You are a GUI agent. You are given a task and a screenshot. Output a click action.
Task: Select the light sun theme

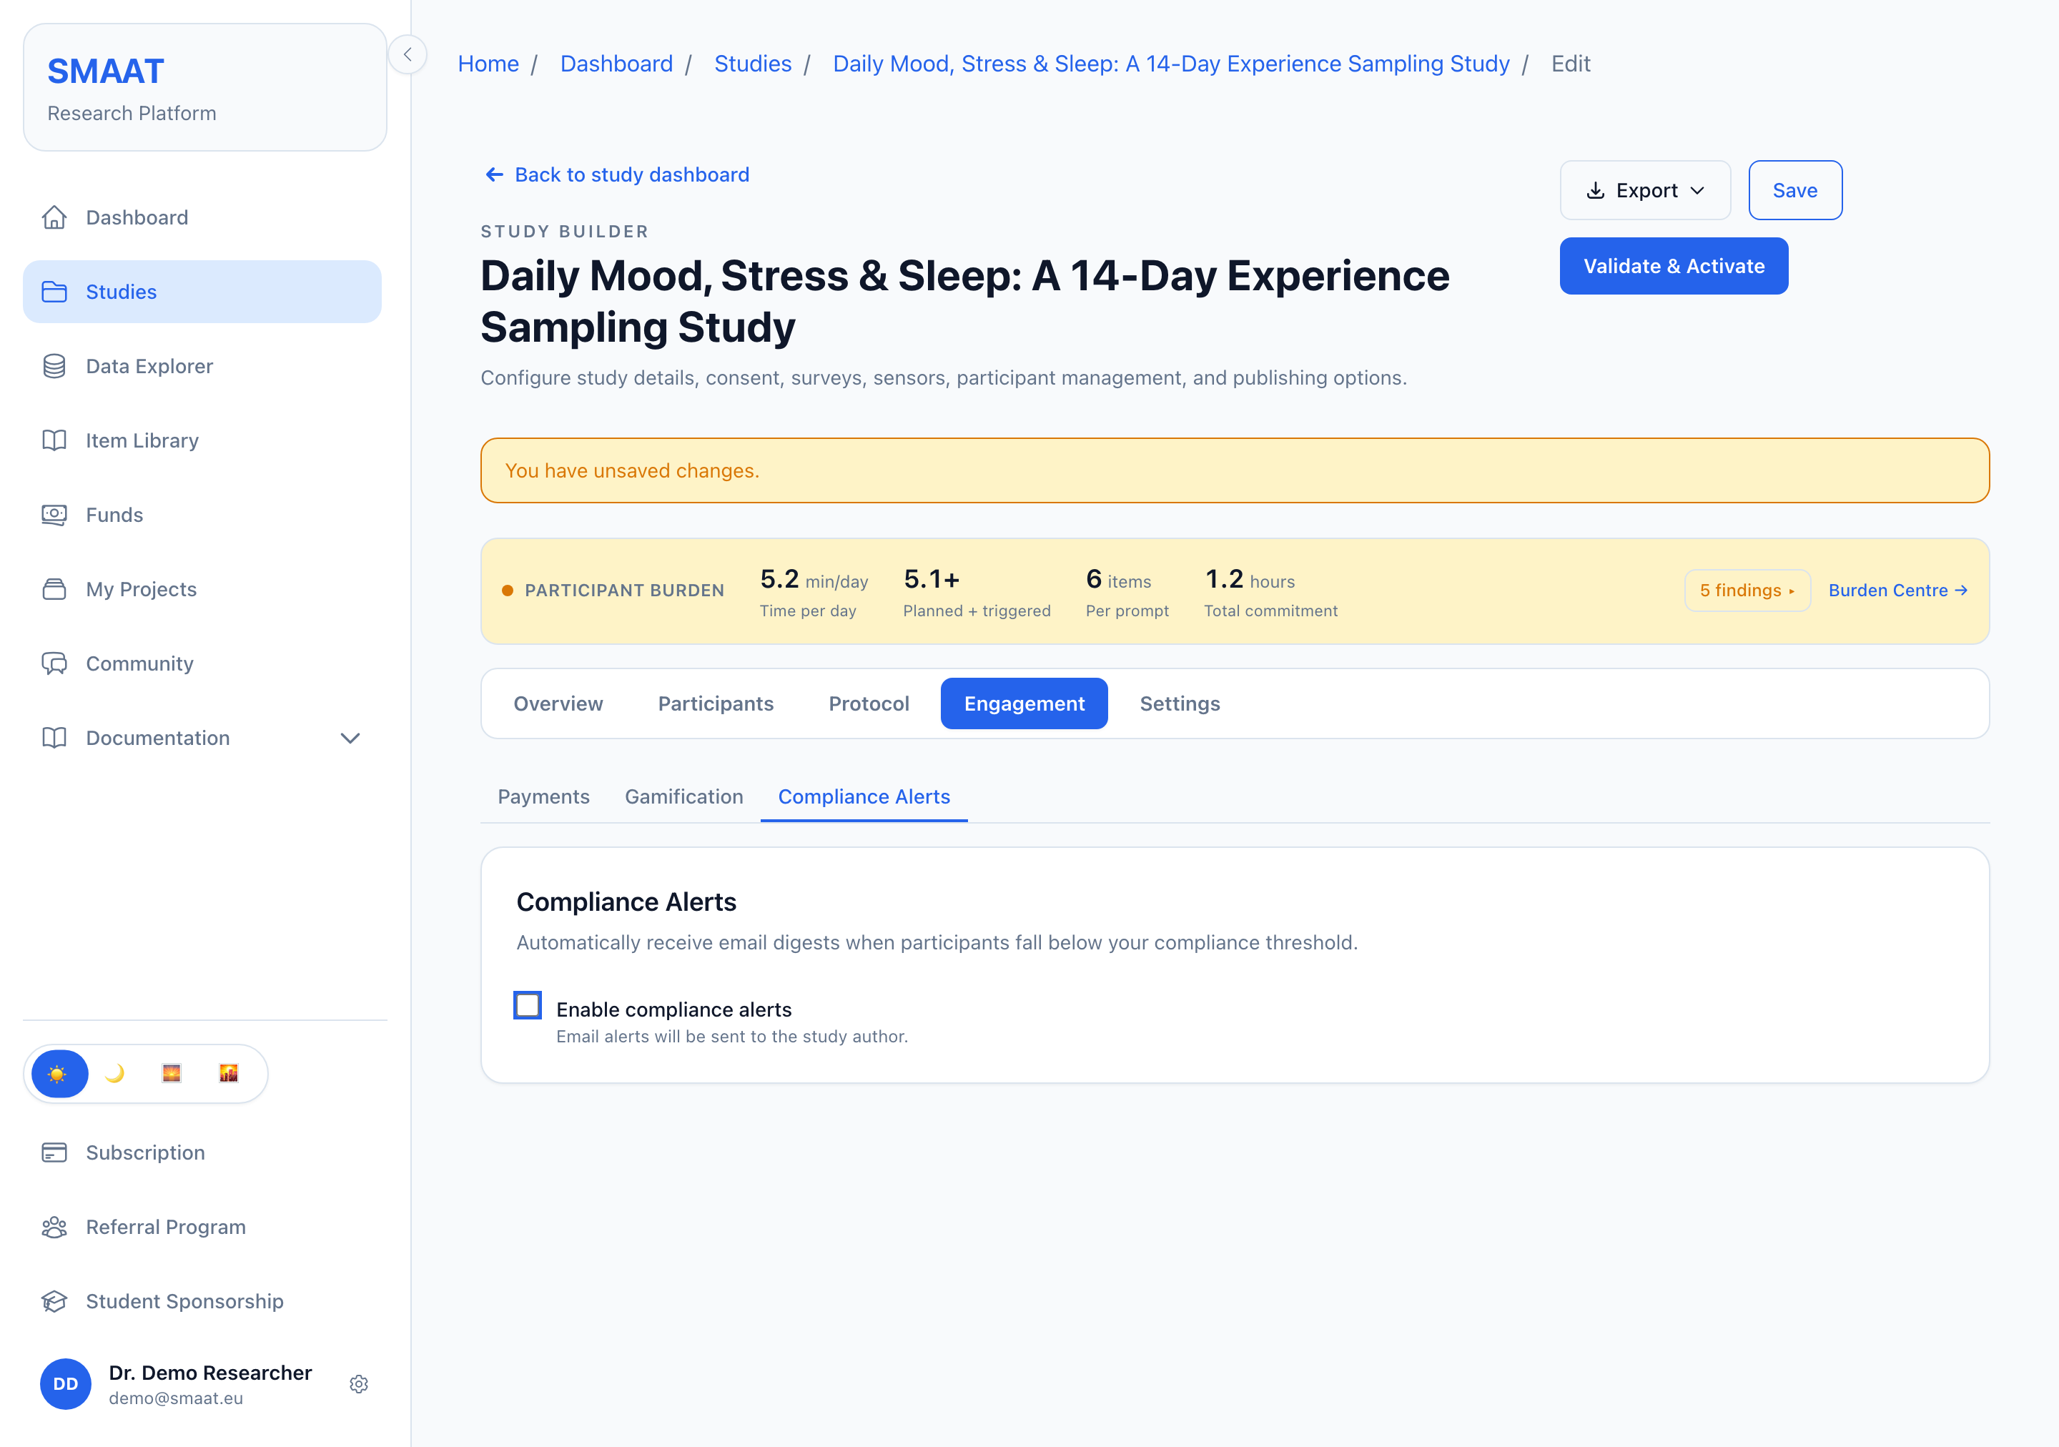[59, 1073]
